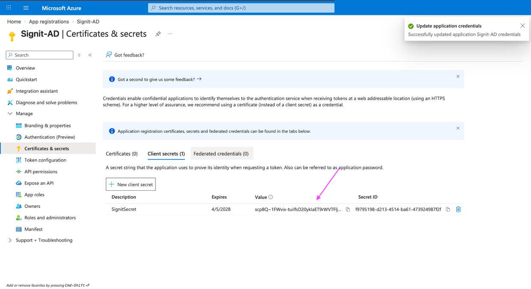Click Signit-AD breadcrumb
531x289 pixels.
click(x=88, y=22)
